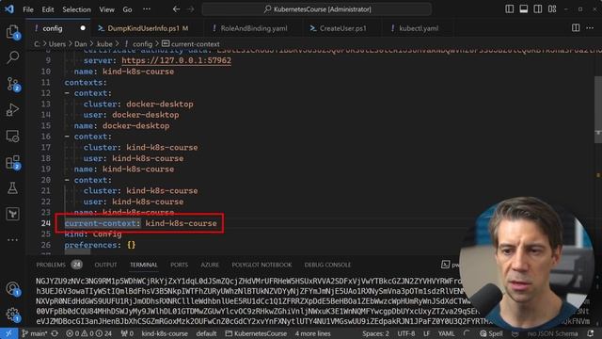Open the OUTPUT panel tab
The height and width of the screenshot is (339, 602).
pos(105,265)
